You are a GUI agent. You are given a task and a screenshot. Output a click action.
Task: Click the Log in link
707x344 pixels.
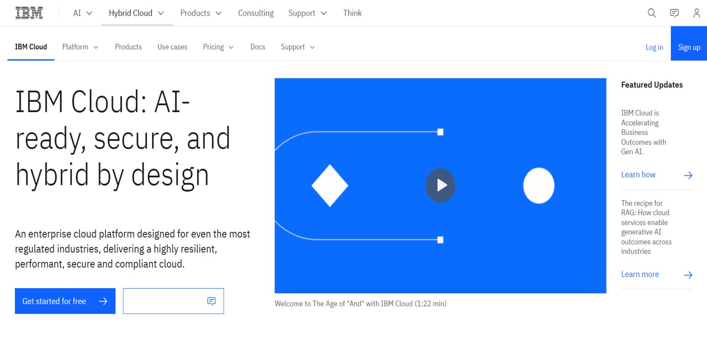pos(654,47)
